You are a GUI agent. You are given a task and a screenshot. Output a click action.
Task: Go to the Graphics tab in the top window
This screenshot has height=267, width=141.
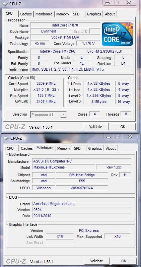pos(94,14)
